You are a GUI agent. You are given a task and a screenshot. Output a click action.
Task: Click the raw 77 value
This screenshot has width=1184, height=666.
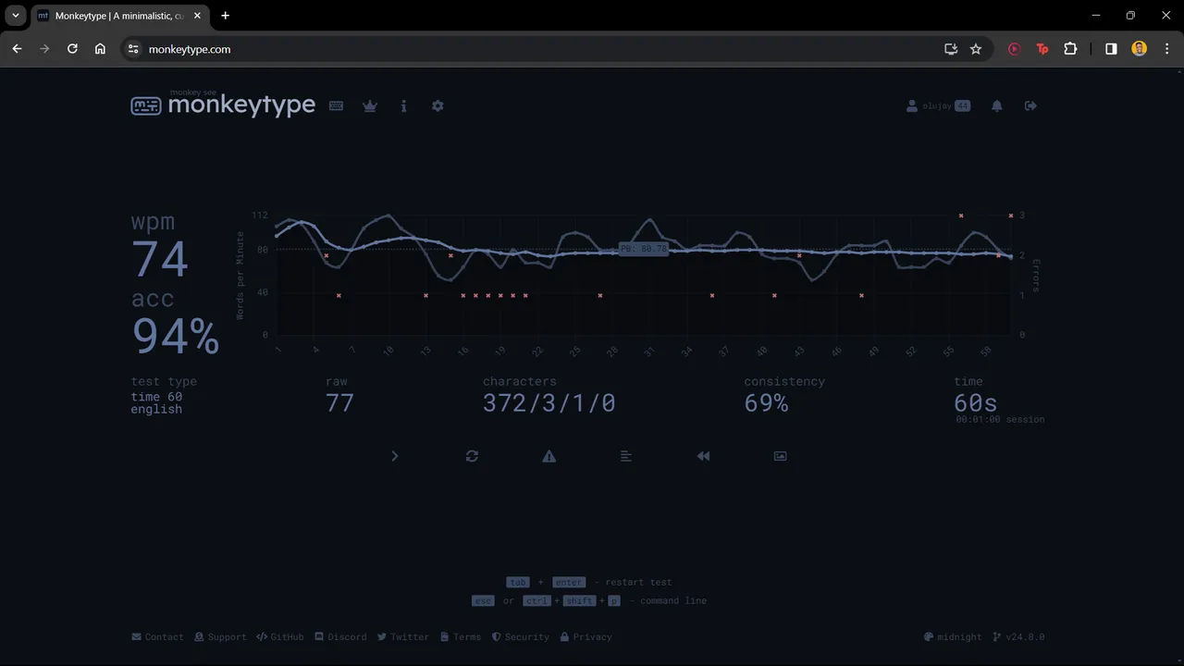[x=339, y=403]
